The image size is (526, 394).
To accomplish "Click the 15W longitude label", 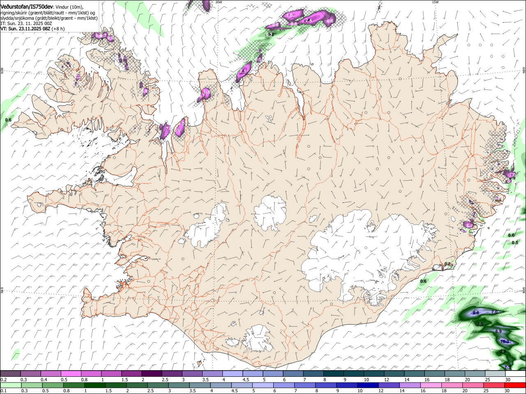I will pyautogui.click(x=435, y=2).
